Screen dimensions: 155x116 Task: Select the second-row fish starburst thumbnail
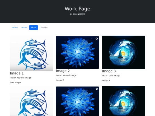pos(77,101)
